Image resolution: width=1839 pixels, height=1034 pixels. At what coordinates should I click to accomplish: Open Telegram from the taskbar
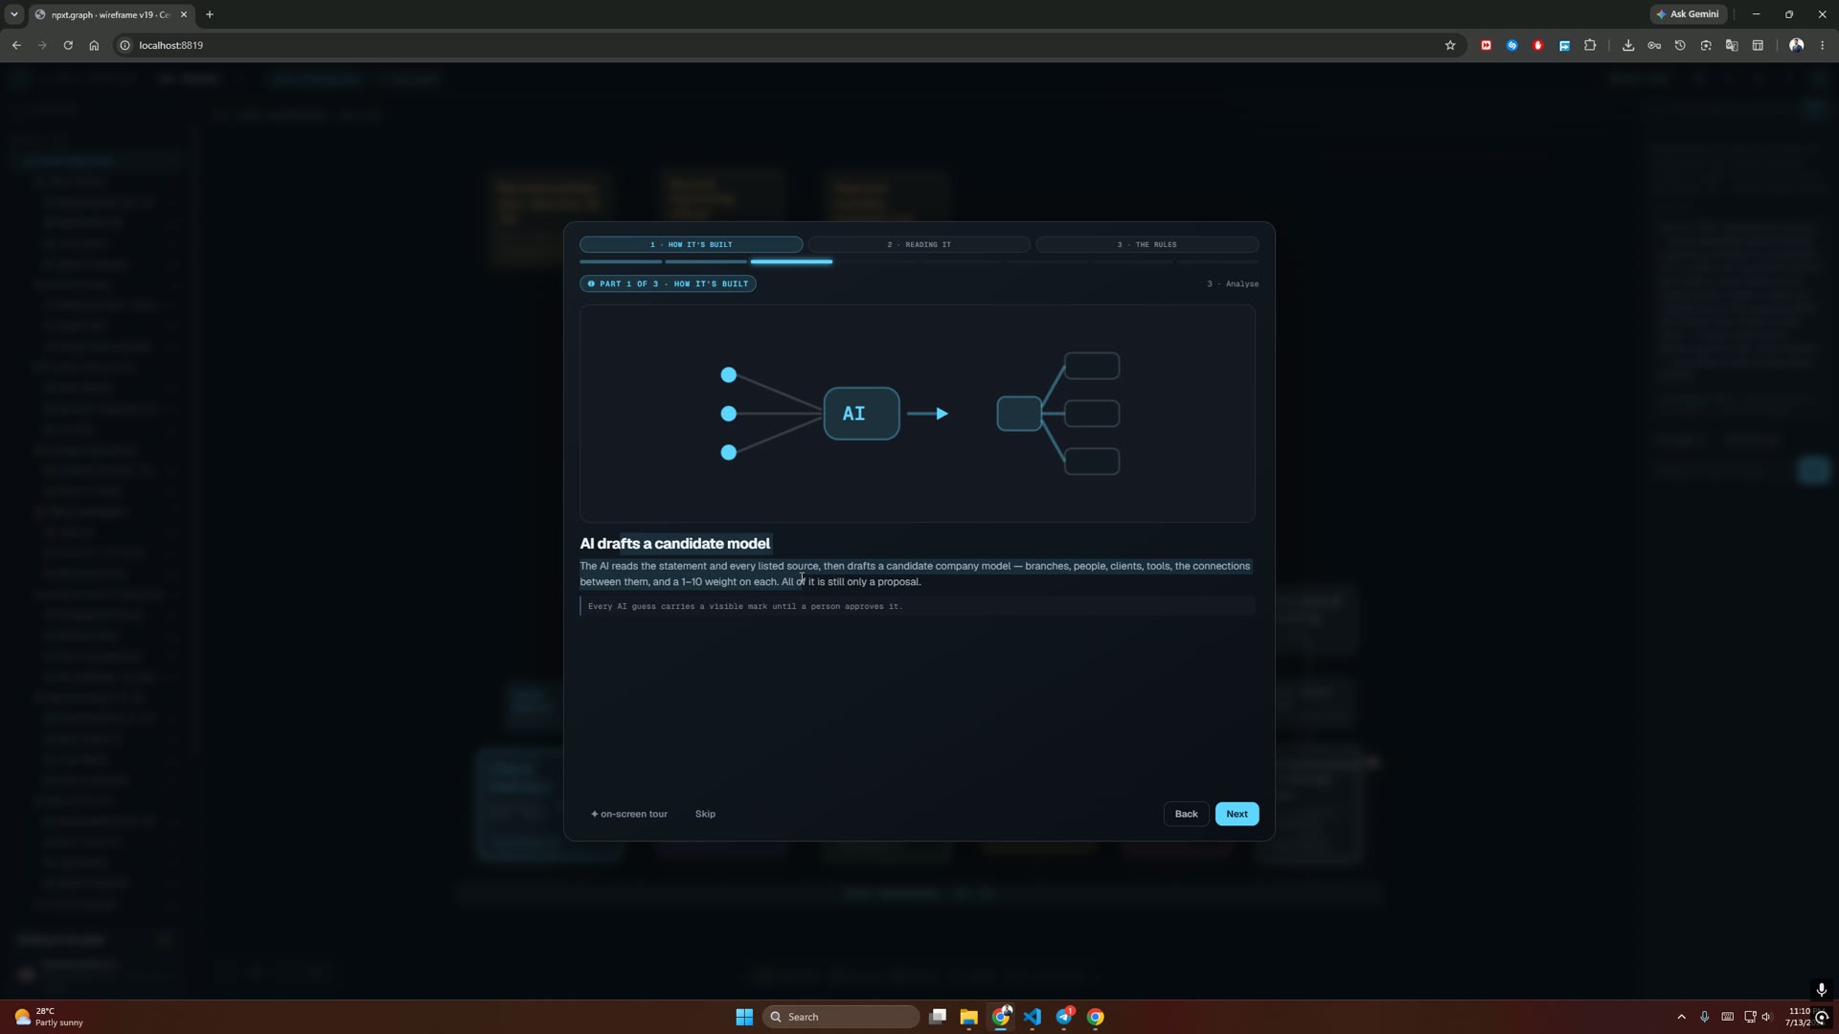(1064, 1017)
